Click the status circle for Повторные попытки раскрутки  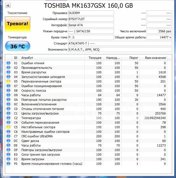tap(8, 100)
